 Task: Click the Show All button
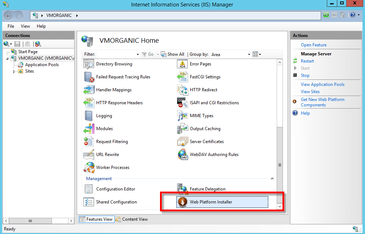[173, 54]
